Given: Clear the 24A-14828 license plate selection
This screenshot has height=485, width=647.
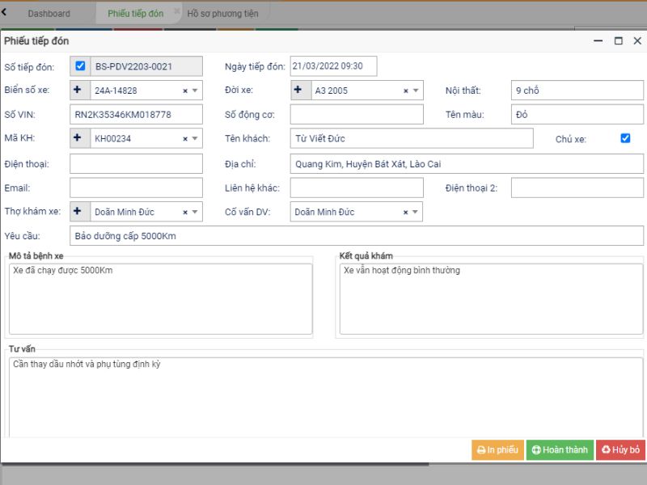Looking at the screenshot, I should click(185, 91).
